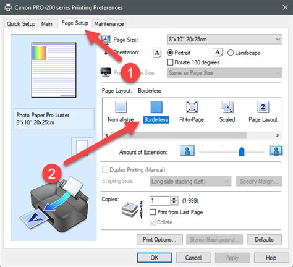Screen dimensions: 293x267
Task: Confirm settings with the OK button
Action: (155, 258)
